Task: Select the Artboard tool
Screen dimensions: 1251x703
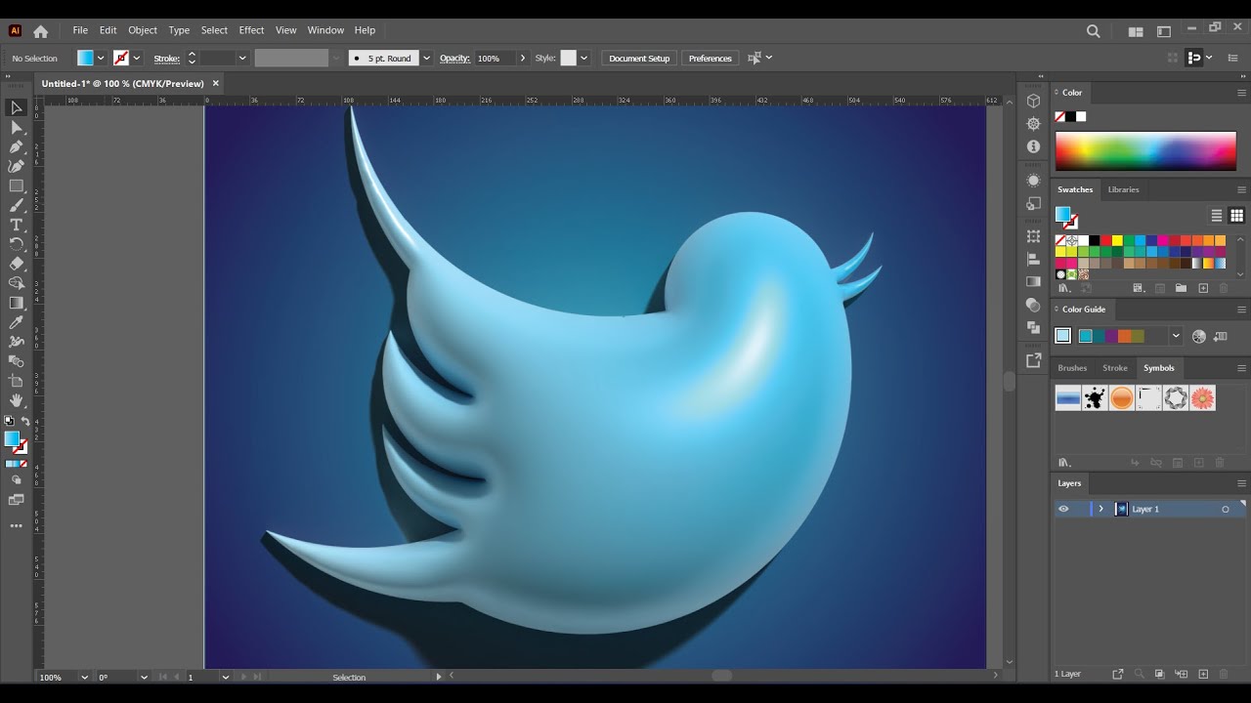Action: 17,381
